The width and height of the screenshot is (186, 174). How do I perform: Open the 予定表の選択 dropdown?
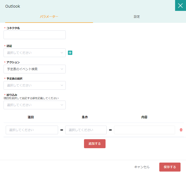(35, 85)
